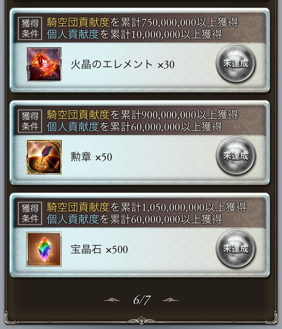Tap 個人貢献度 text in 10,000,000 condition
The image size is (282, 329).
[73, 34]
